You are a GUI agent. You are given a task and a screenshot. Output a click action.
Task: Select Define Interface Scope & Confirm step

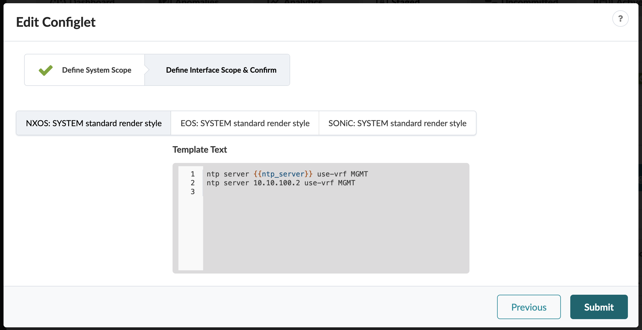pos(217,70)
